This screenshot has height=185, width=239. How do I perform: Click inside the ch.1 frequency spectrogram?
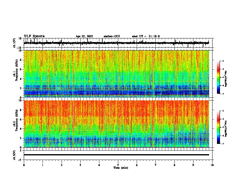[116, 74]
